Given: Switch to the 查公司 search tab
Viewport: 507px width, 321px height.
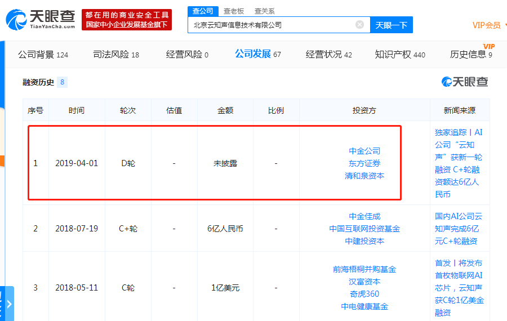Looking at the screenshot, I should pyautogui.click(x=203, y=11).
